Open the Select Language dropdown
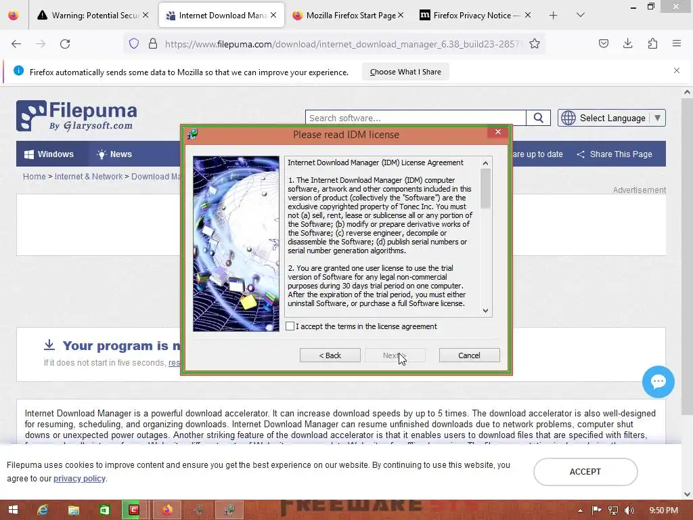Image resolution: width=693 pixels, height=520 pixels. pos(612,118)
